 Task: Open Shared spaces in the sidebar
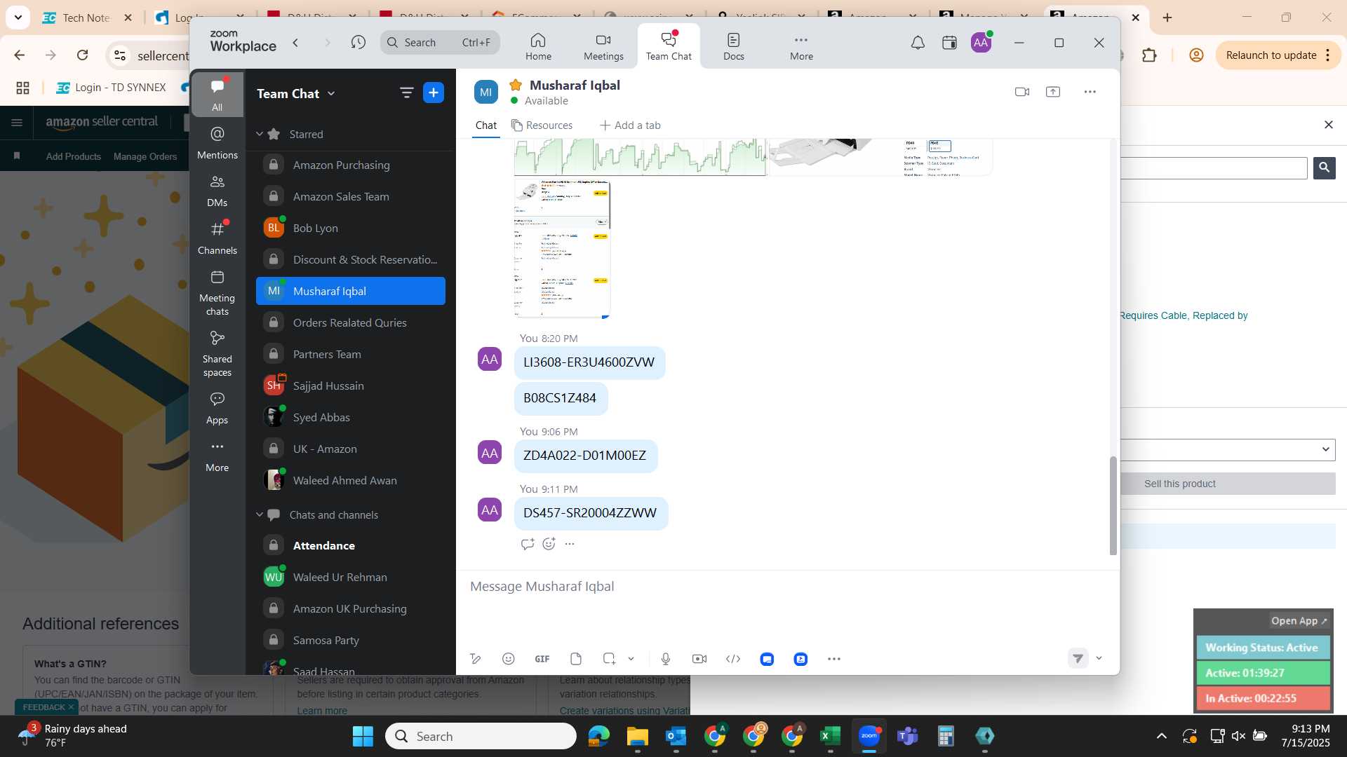(217, 354)
